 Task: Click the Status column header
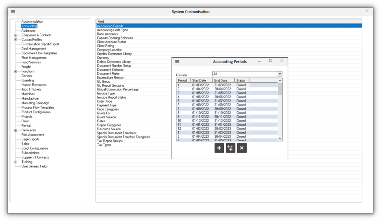pyautogui.click(x=242, y=80)
